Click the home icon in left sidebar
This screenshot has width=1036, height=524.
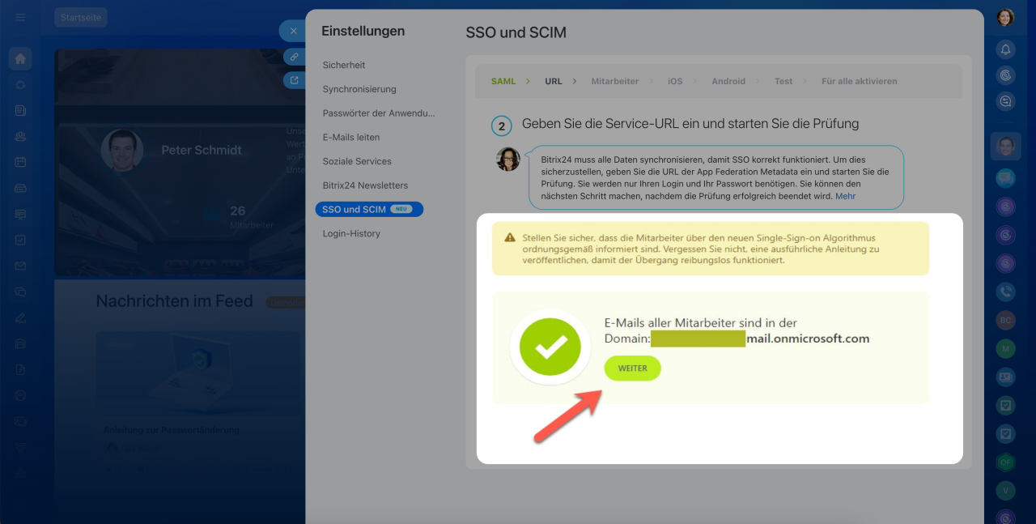20,58
